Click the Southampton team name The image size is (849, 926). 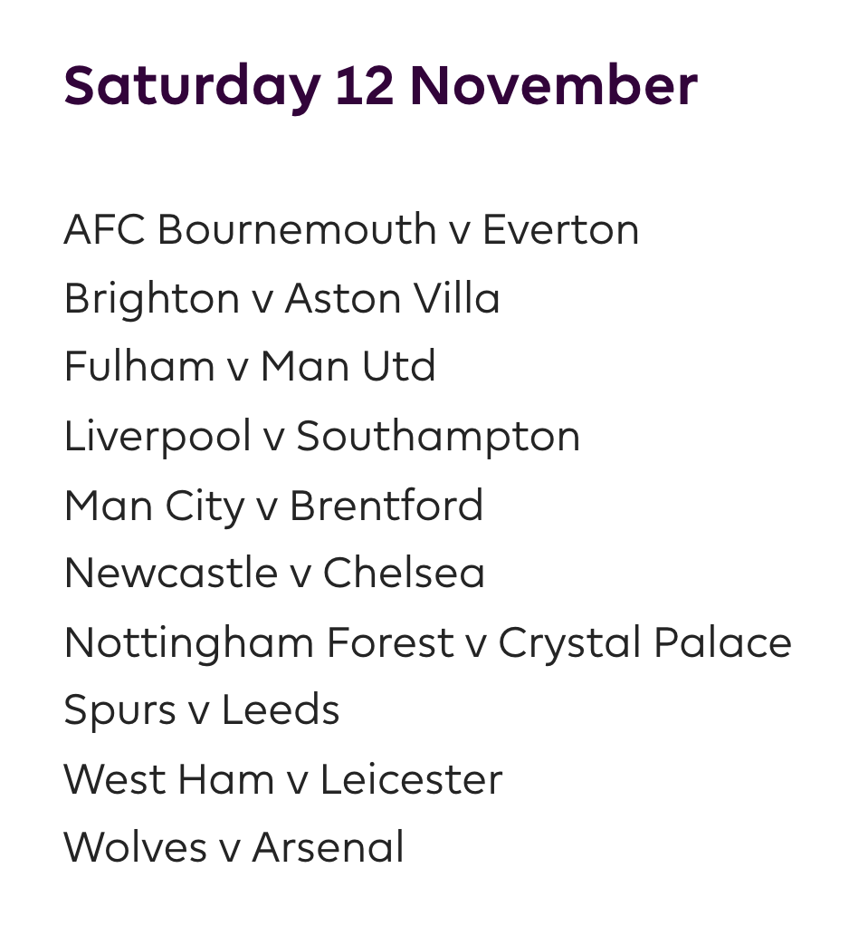point(438,437)
